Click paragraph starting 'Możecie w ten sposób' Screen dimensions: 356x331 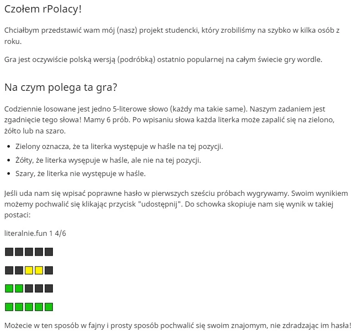[x=178, y=325]
